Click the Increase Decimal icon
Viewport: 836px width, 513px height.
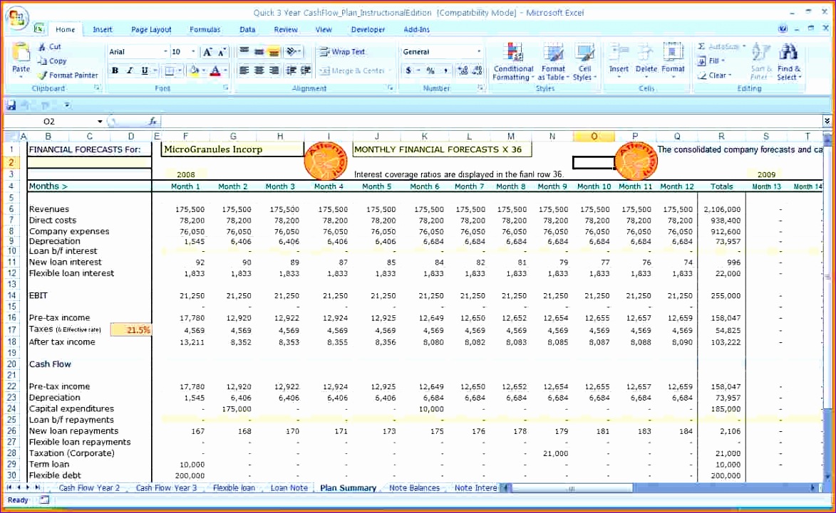[x=461, y=70]
